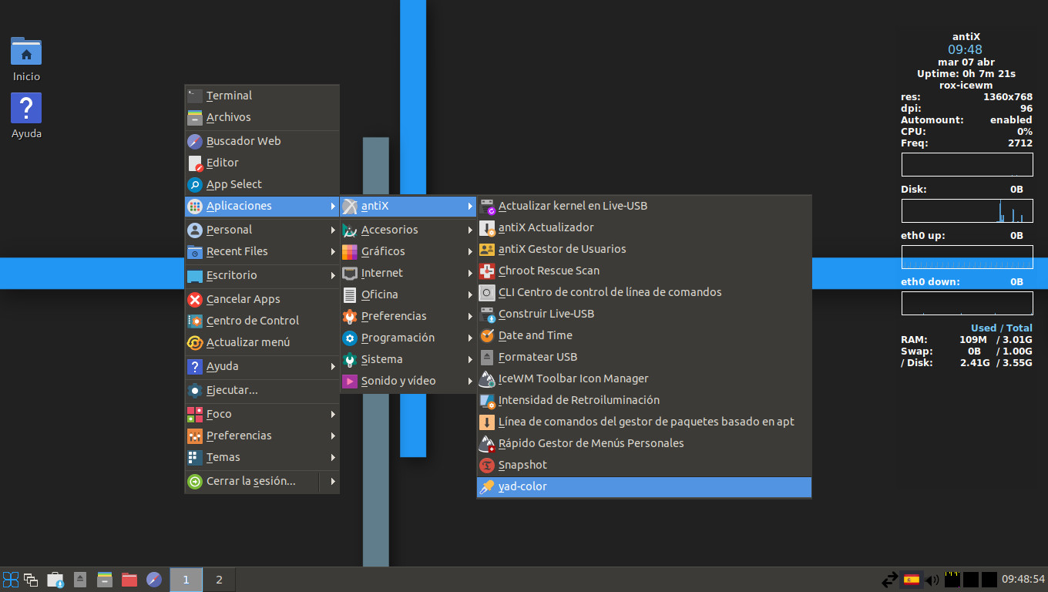The width and height of the screenshot is (1048, 592).
Task: Expand the Sistema submenu
Action: pyautogui.click(x=383, y=359)
